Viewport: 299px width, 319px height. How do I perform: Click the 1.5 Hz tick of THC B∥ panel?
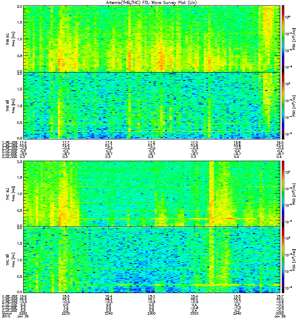(20, 243)
